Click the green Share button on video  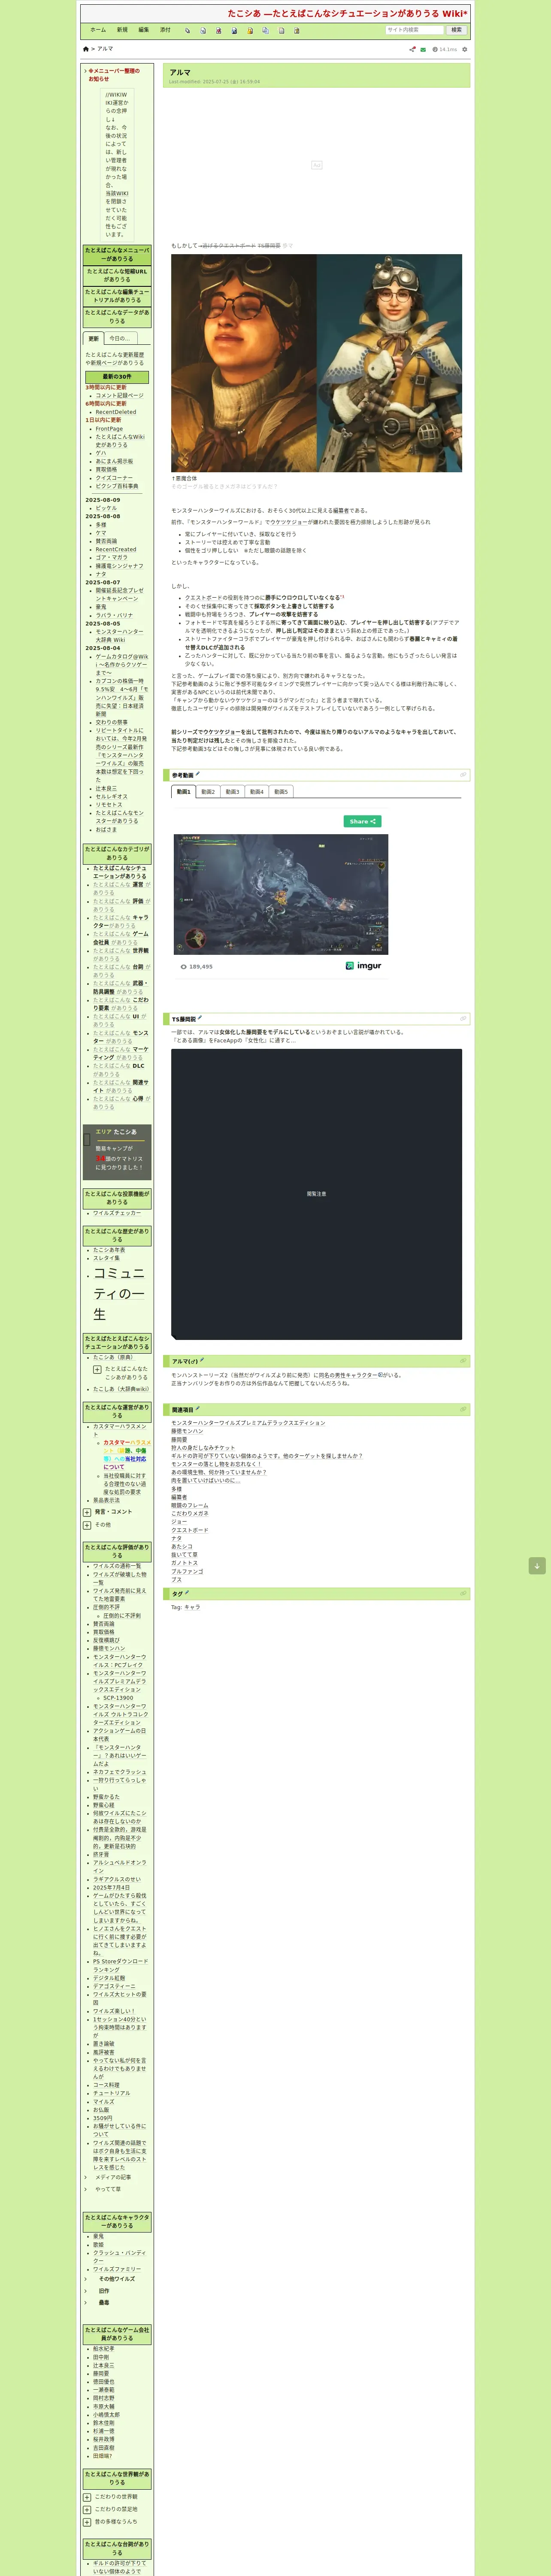click(362, 821)
